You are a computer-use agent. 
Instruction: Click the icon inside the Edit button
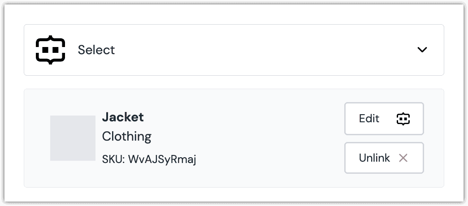pos(403,119)
